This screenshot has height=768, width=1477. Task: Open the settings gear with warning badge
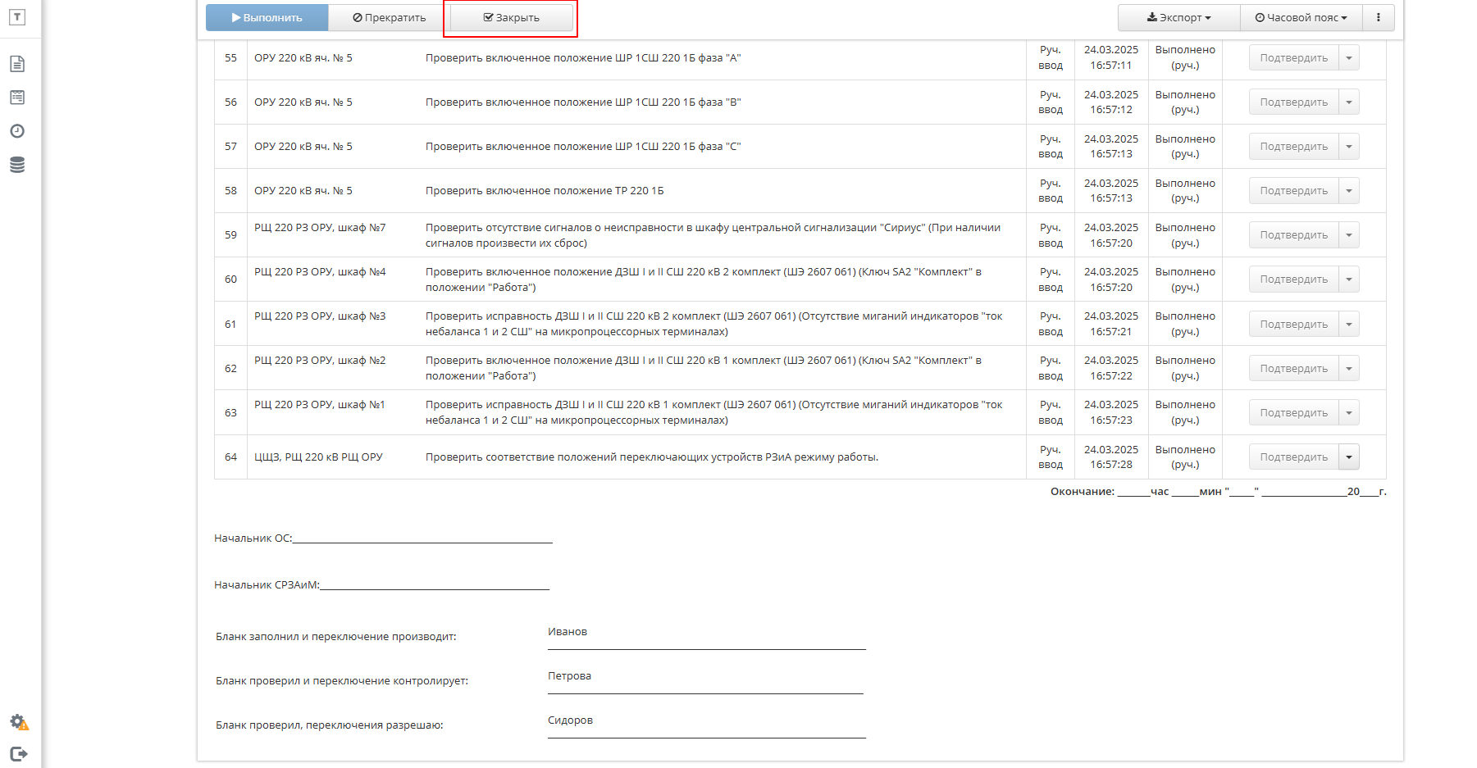(19, 722)
